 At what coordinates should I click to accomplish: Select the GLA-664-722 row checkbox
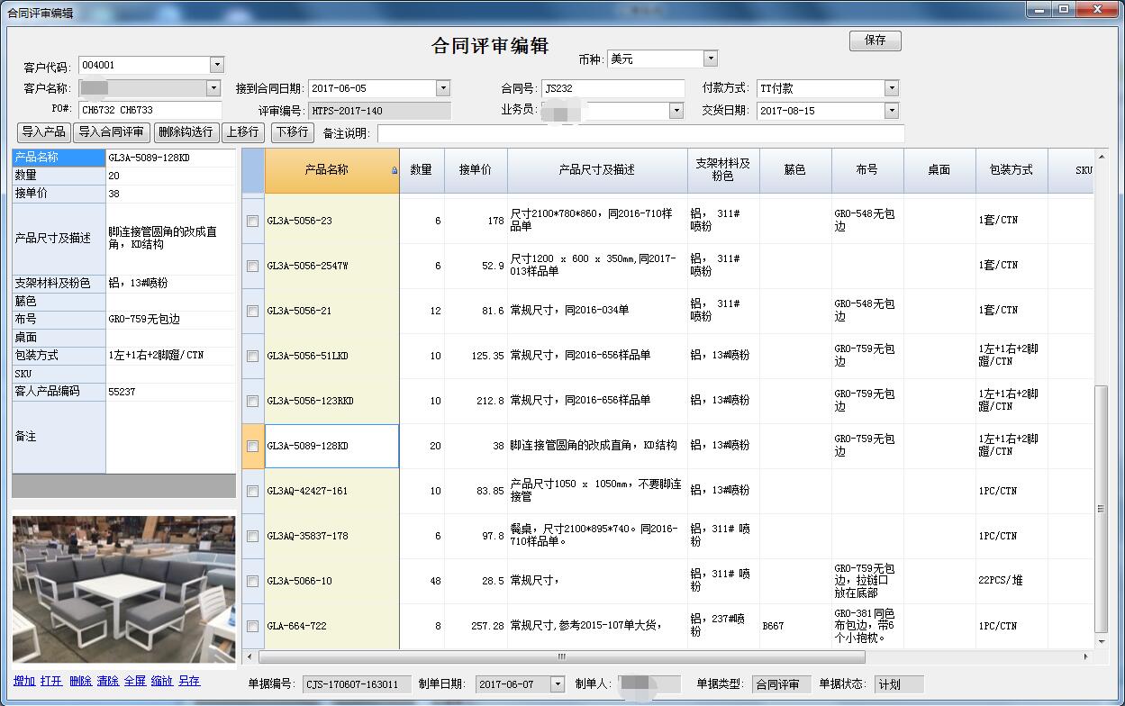(x=253, y=626)
